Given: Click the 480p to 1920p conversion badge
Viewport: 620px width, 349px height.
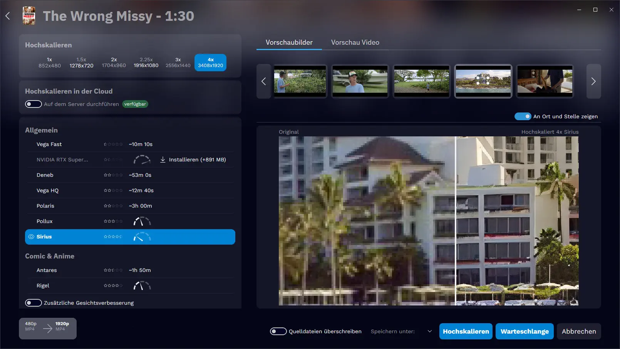Looking at the screenshot, I should (x=47, y=329).
